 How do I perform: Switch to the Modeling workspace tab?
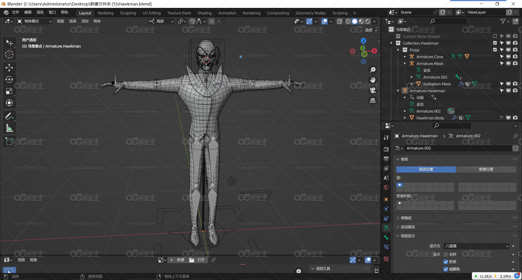(105, 13)
